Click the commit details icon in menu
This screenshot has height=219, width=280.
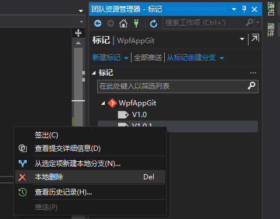pos(23,149)
